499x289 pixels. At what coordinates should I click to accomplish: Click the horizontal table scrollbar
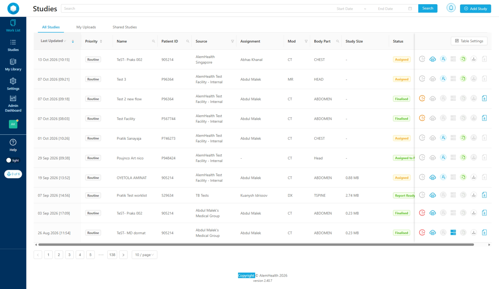pyautogui.click(x=256, y=245)
